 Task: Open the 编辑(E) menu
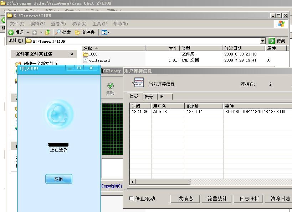click(x=38, y=24)
